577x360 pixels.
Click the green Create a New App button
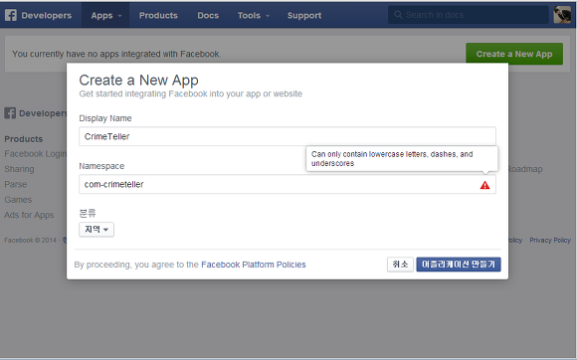tap(514, 54)
